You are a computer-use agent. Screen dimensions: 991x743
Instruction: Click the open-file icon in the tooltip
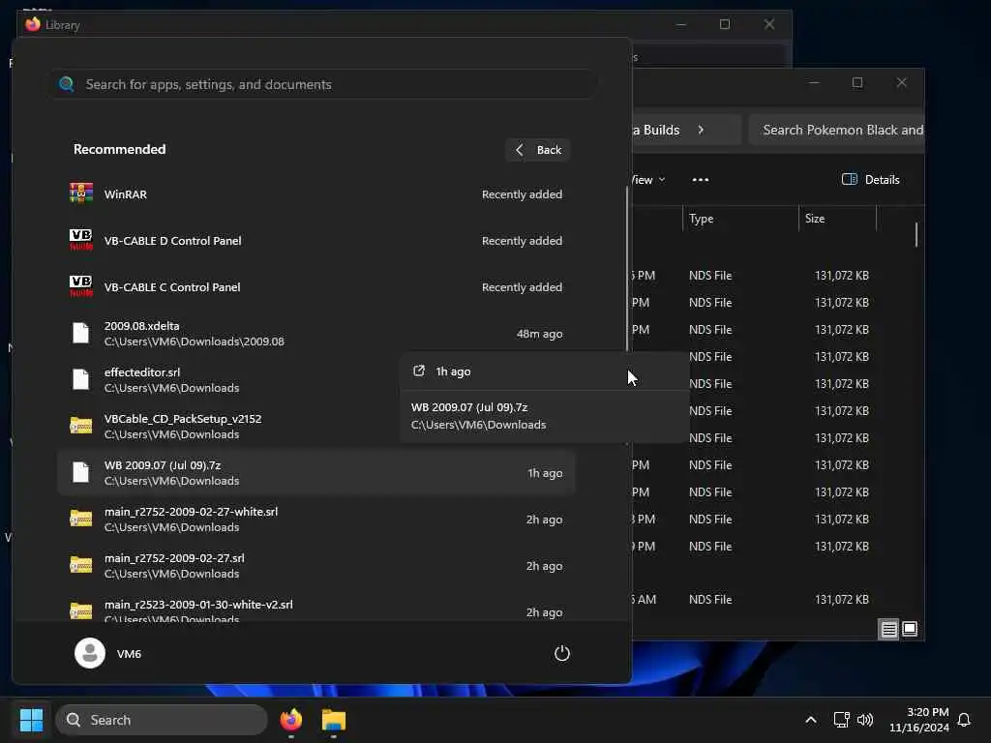pyautogui.click(x=418, y=371)
